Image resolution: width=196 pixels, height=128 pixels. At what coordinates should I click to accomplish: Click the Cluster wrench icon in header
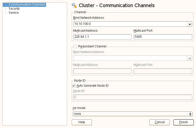pyautogui.click(x=74, y=5)
